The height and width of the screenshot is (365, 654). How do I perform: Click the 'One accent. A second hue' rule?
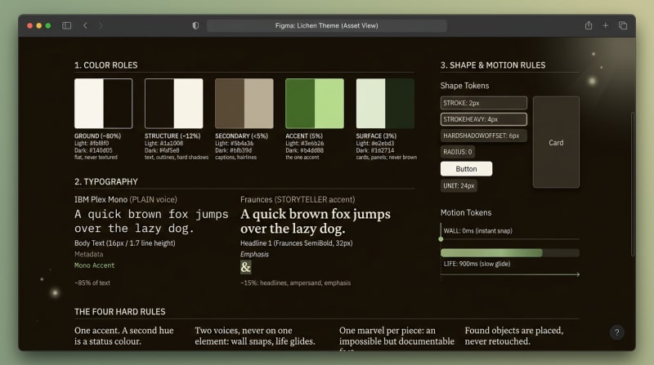[124, 336]
